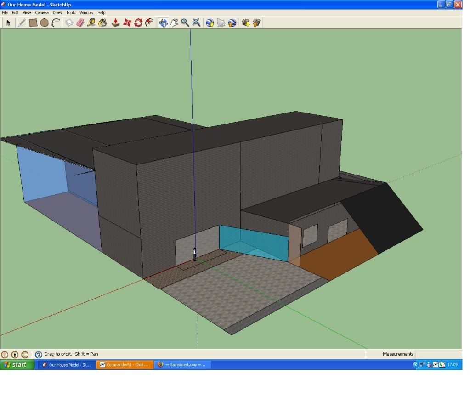Activate the red Move tool
The image size is (470, 413).
pos(127,23)
